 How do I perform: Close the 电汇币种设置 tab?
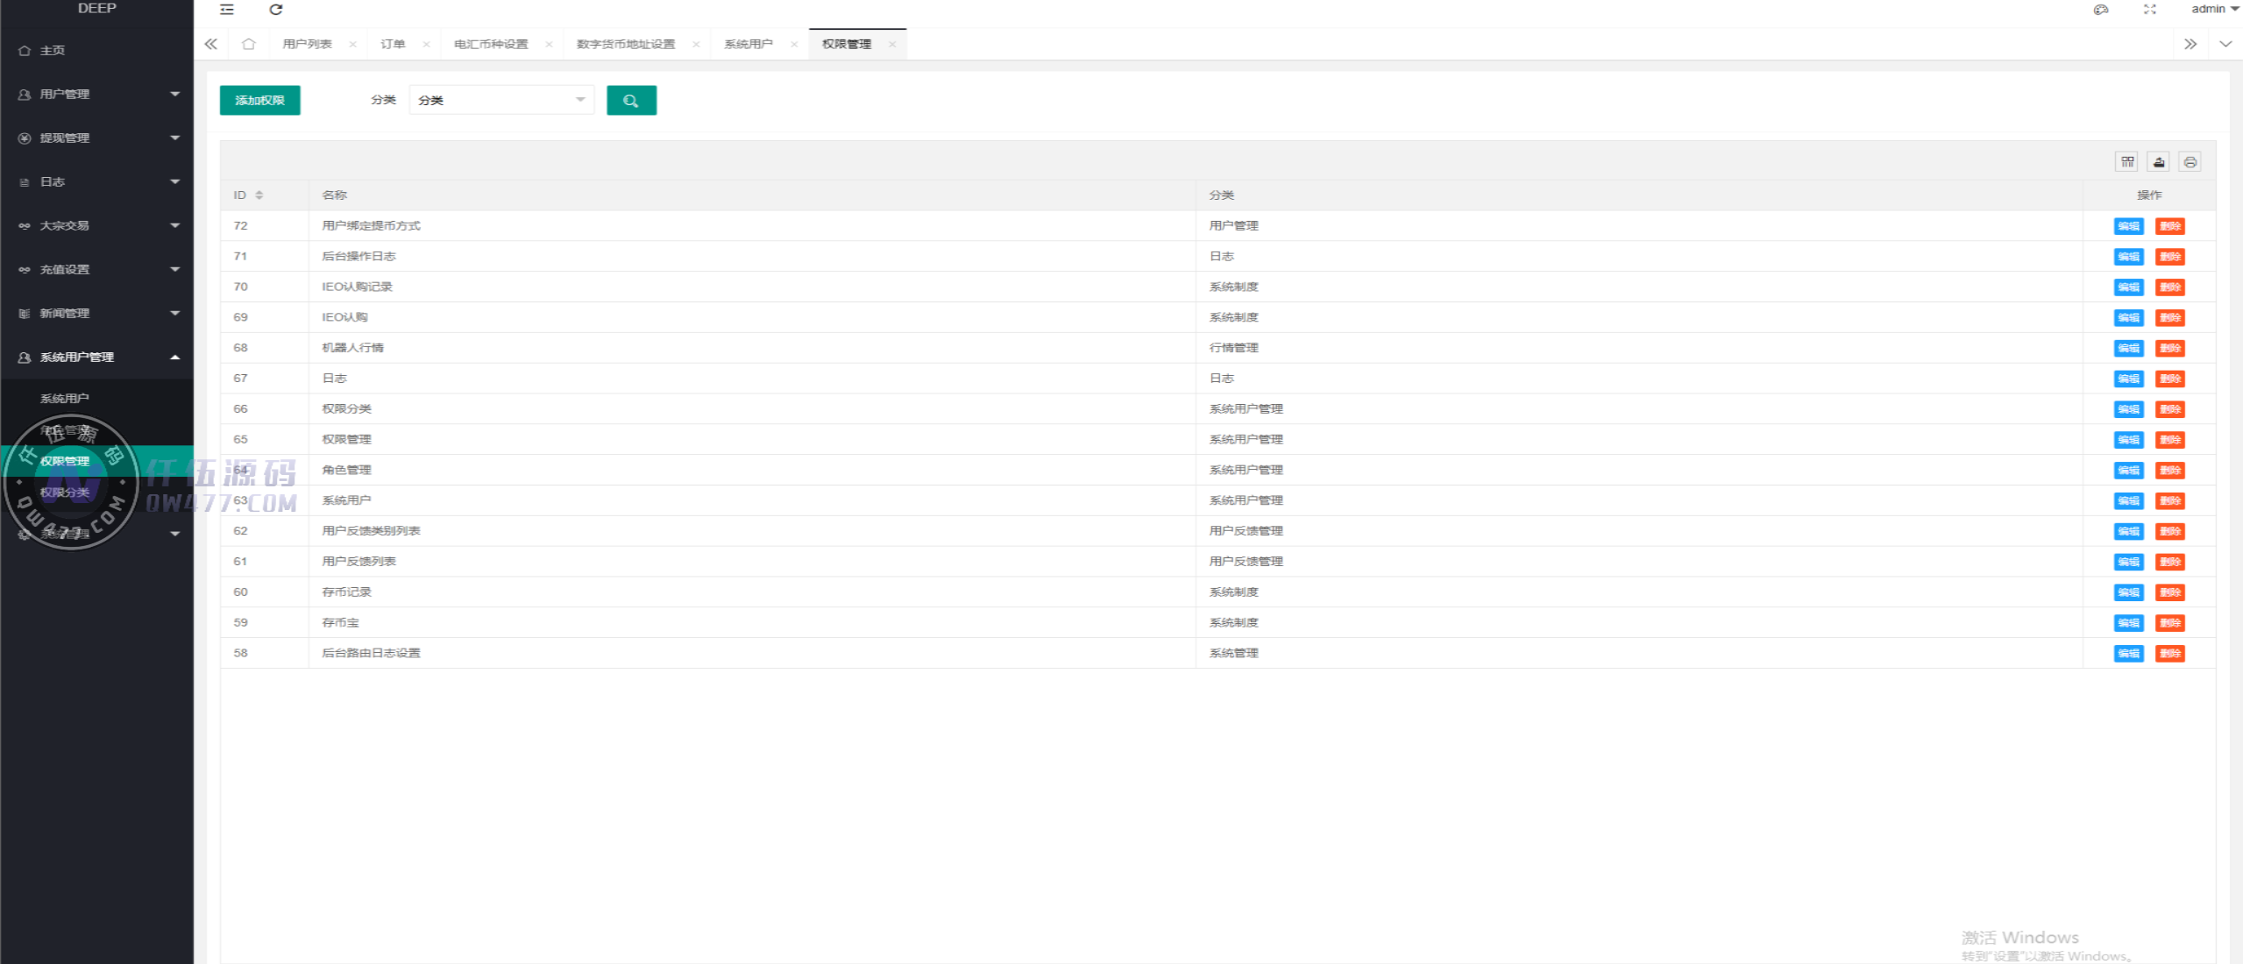coord(549,45)
